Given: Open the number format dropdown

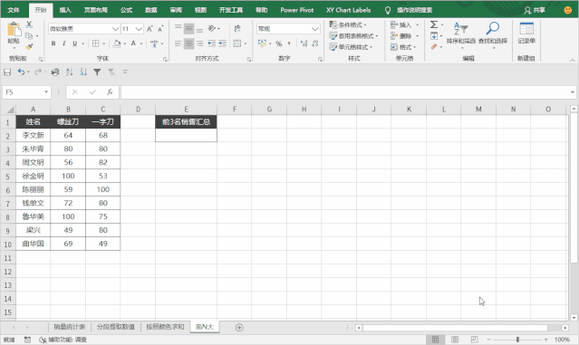Looking at the screenshot, I should pos(315,29).
